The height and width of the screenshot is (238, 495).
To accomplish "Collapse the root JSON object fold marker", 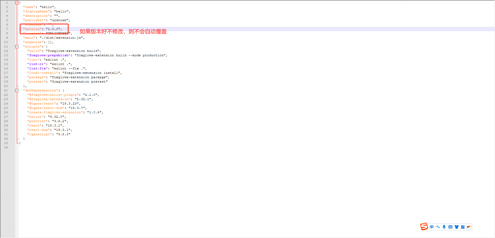I will click(x=17, y=3).
